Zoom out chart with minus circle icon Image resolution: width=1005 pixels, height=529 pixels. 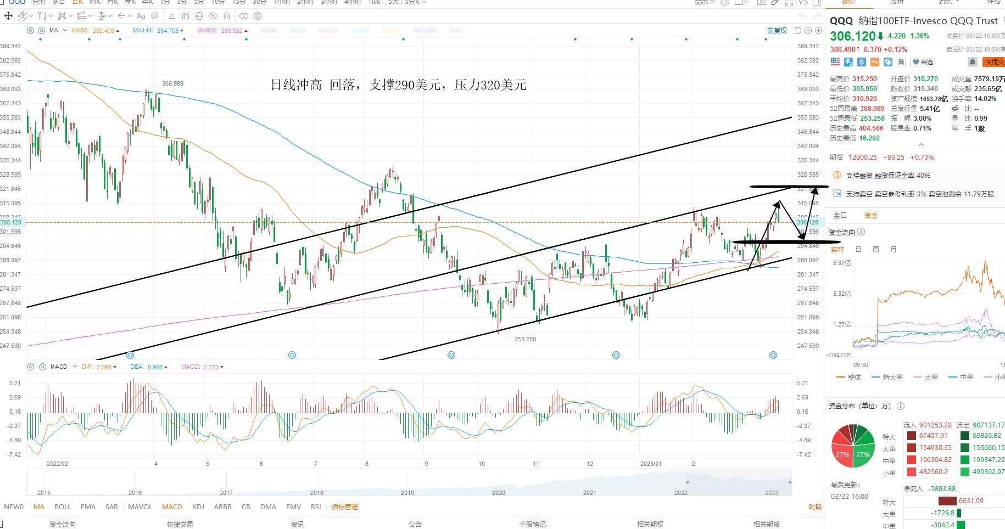pos(808,31)
